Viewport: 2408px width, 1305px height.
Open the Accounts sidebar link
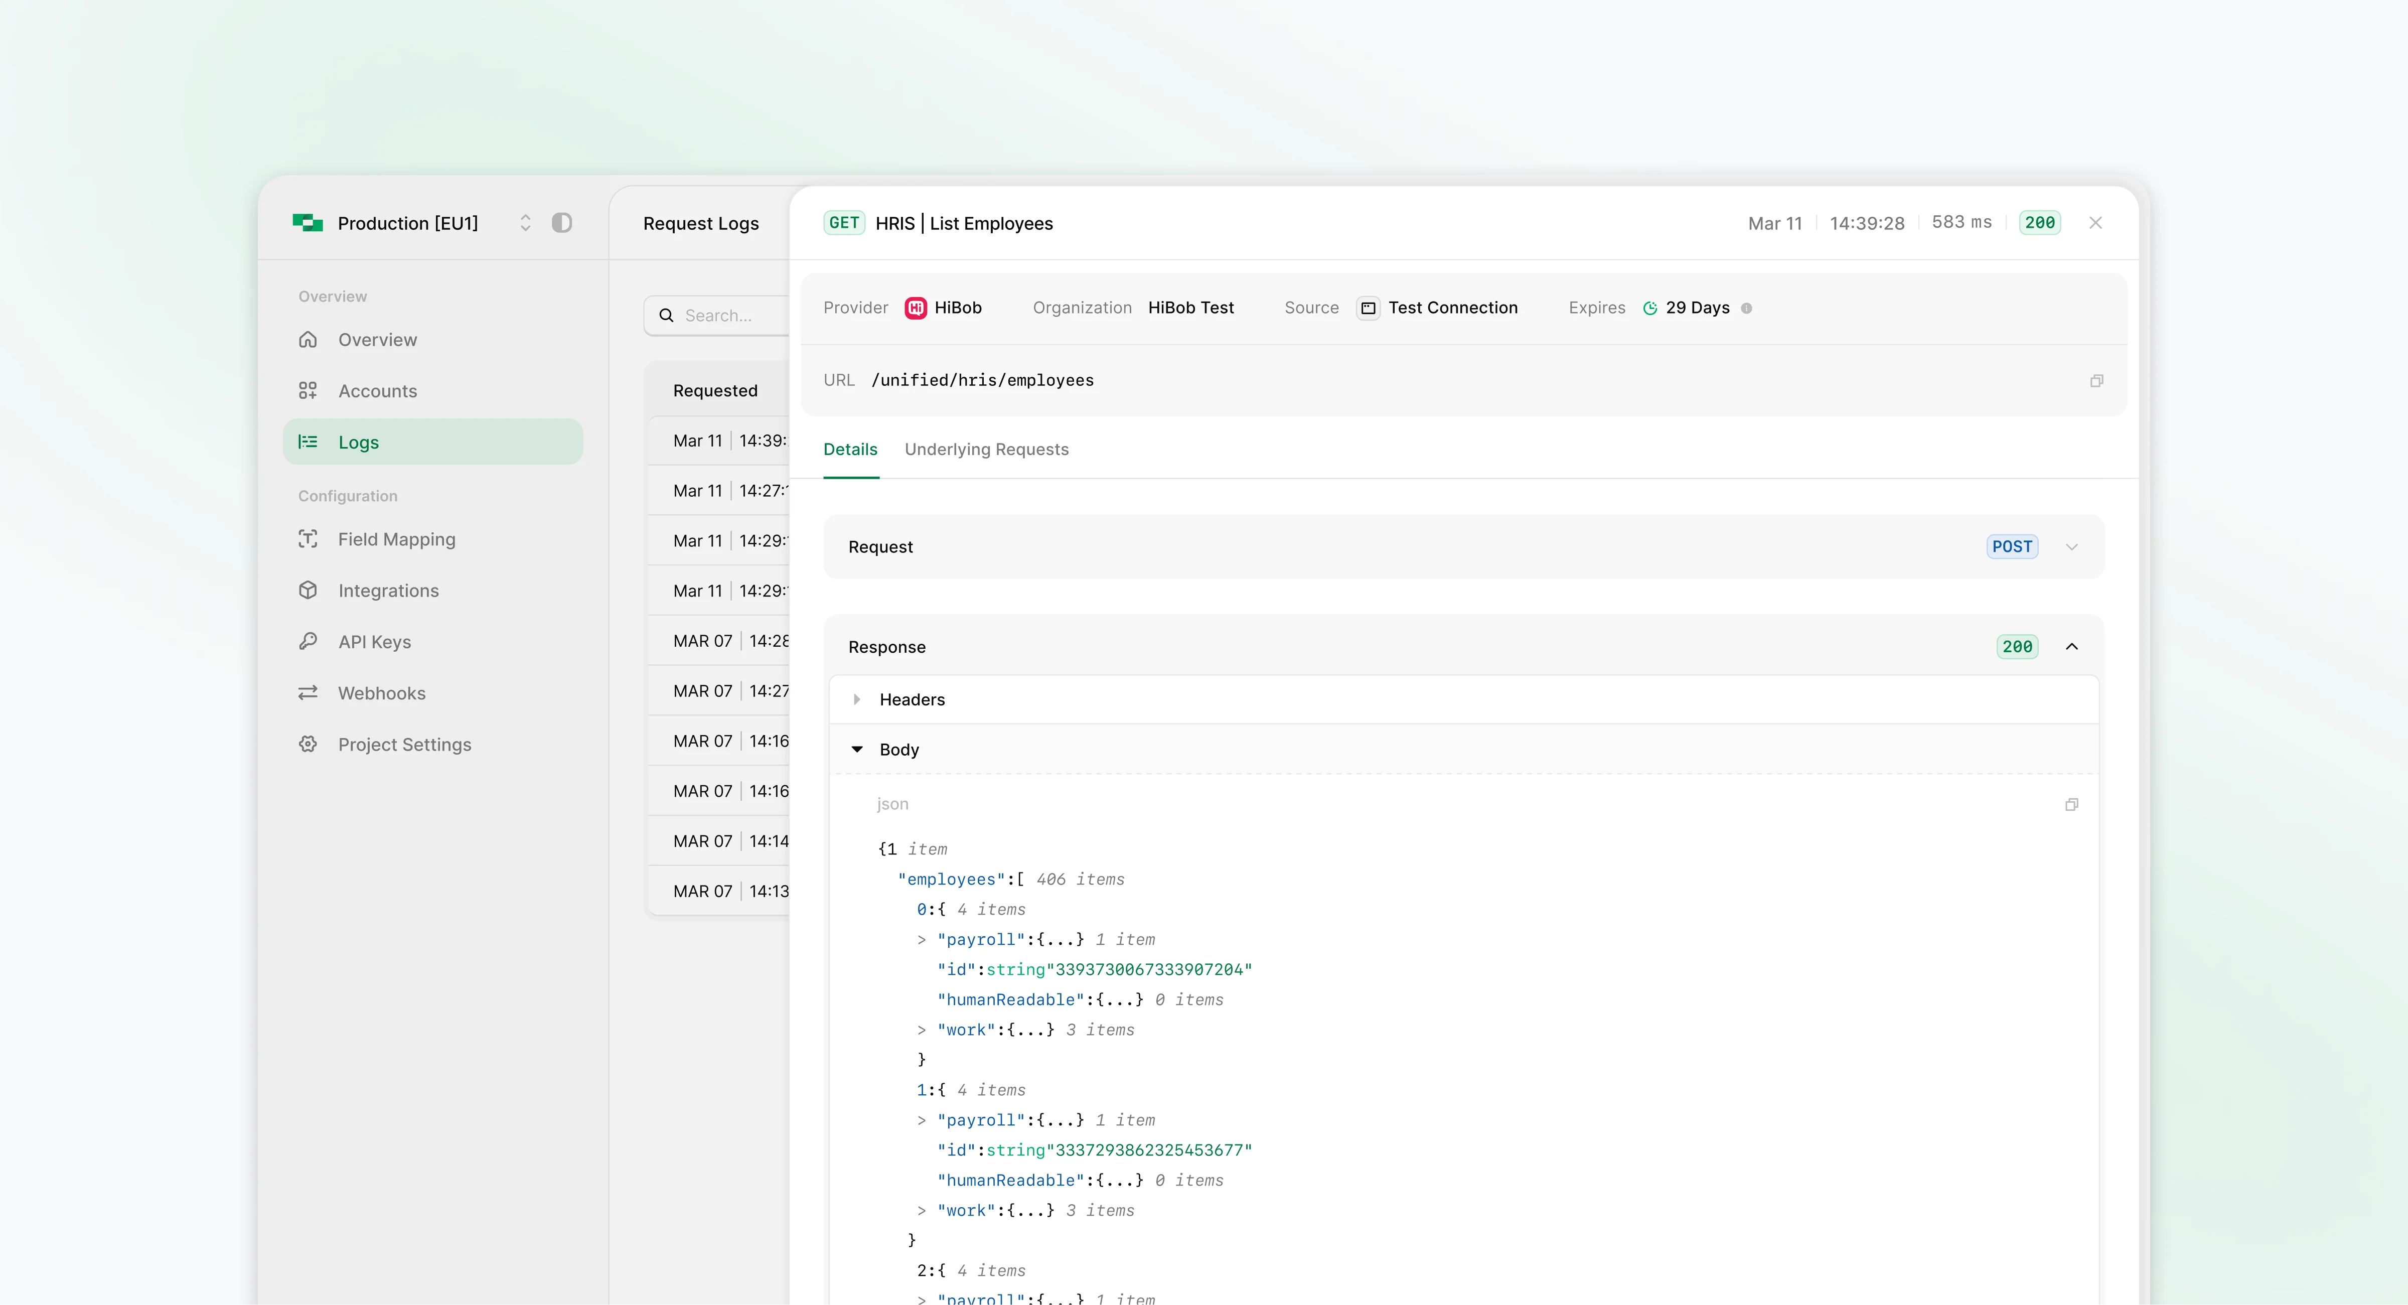[x=377, y=392]
